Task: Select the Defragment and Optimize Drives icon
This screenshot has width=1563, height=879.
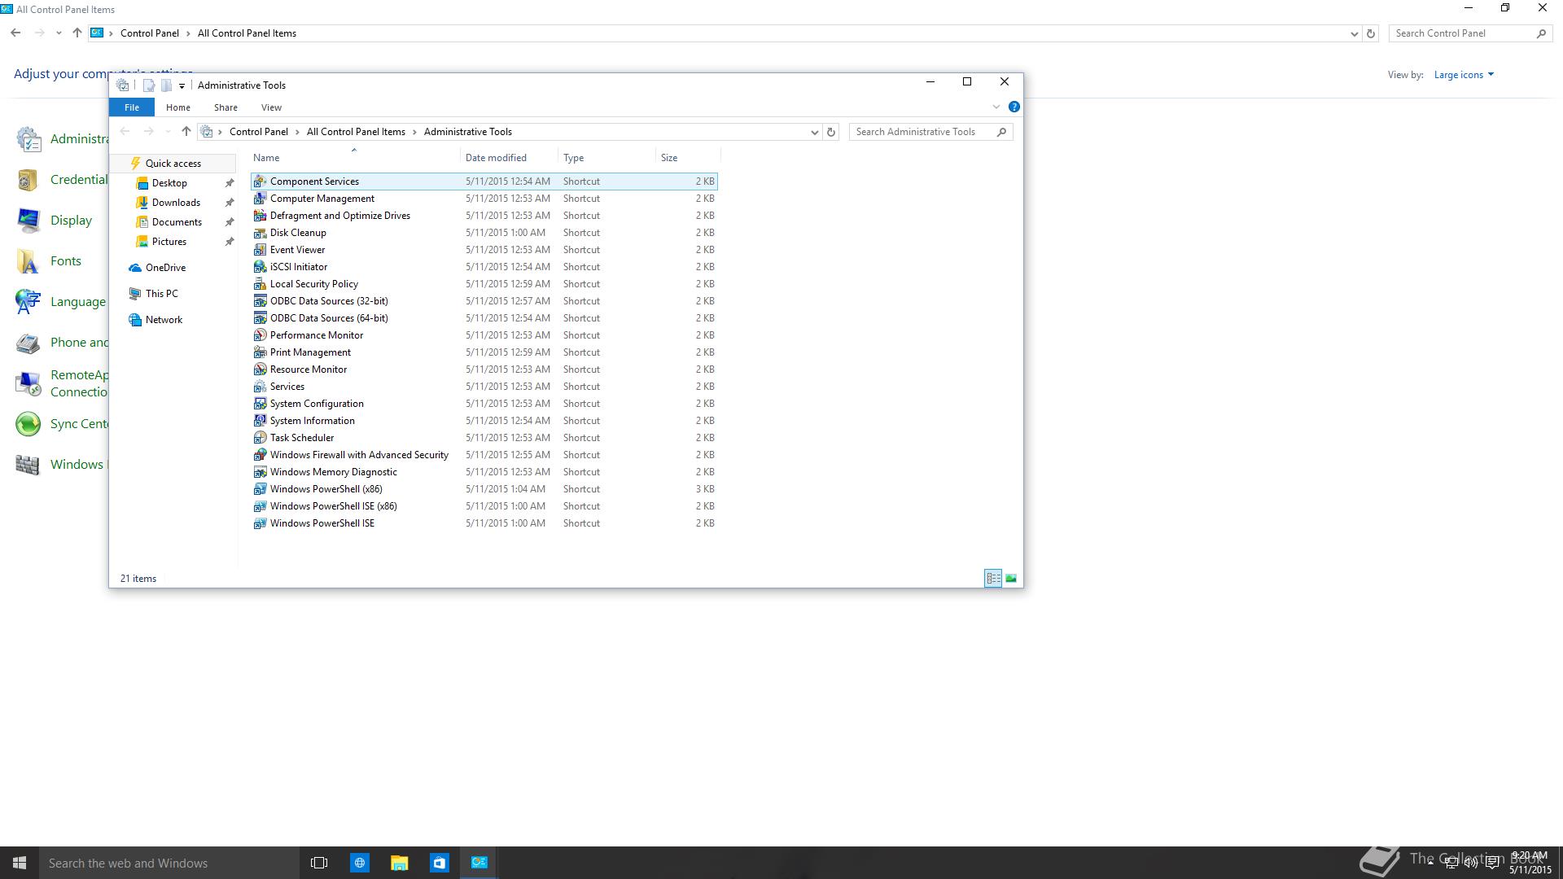Action: pyautogui.click(x=260, y=216)
